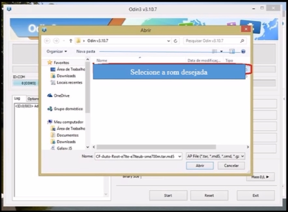
Task: Sort by Data de modificação column
Action: [x=204, y=61]
